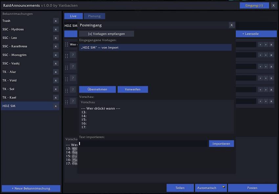Viewport: 279px width, 194px height.
Task: Delete SSC - Leo using the x icon
Action: pyautogui.click(x=56, y=38)
